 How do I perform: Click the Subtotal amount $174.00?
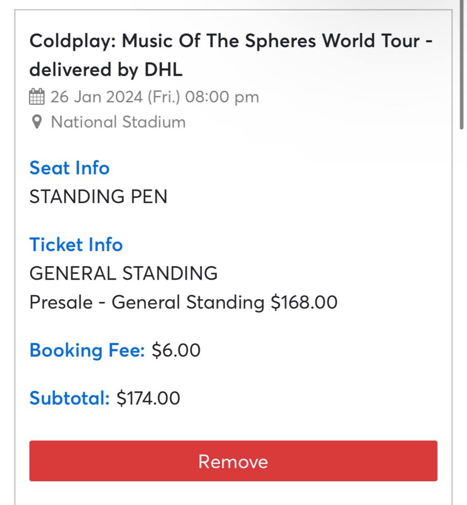click(x=147, y=398)
